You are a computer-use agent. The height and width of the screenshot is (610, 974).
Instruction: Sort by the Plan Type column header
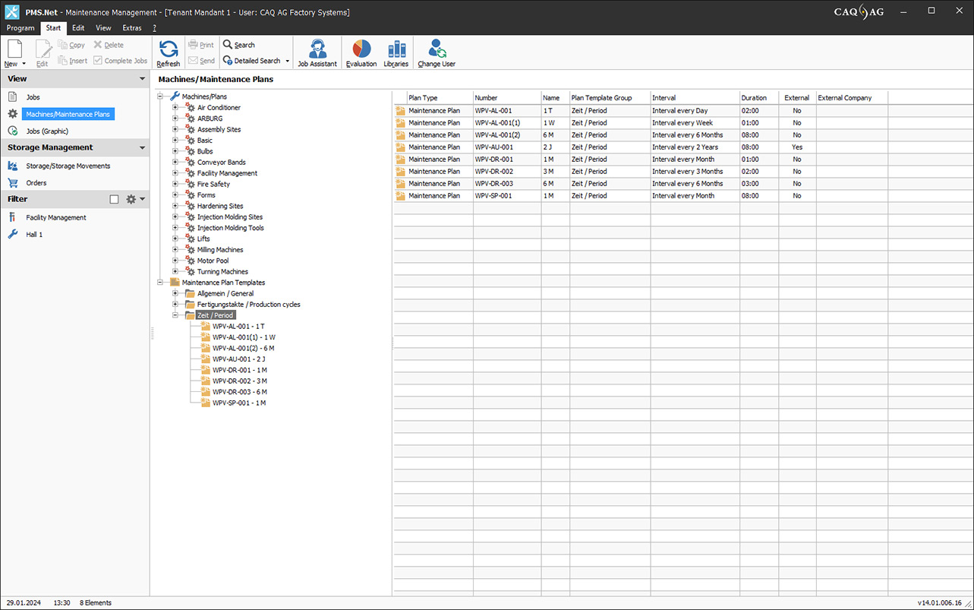point(440,98)
